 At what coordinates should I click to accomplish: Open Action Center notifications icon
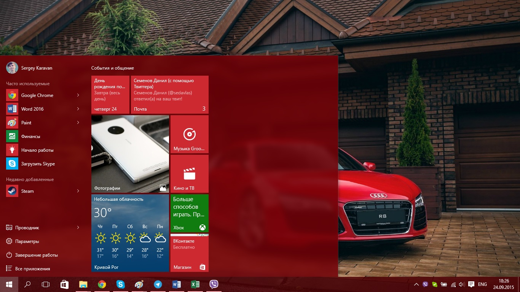point(471,284)
